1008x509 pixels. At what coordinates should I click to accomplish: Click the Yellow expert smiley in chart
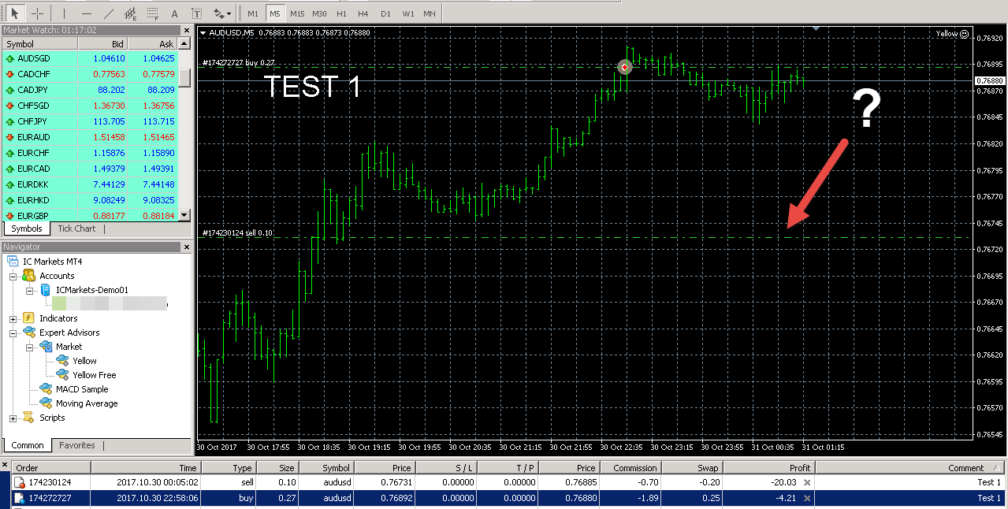964,34
